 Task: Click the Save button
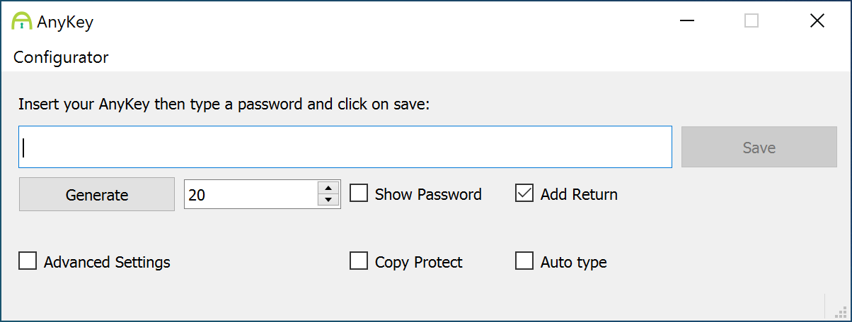click(x=759, y=147)
